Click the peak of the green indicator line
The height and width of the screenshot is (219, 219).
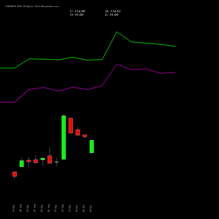pyautogui.click(x=117, y=32)
